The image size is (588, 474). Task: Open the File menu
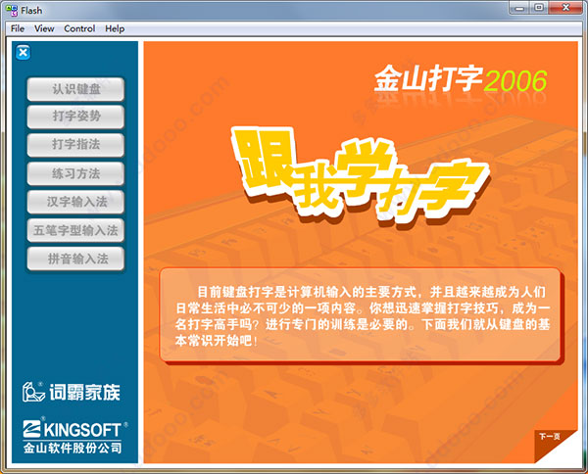(18, 28)
